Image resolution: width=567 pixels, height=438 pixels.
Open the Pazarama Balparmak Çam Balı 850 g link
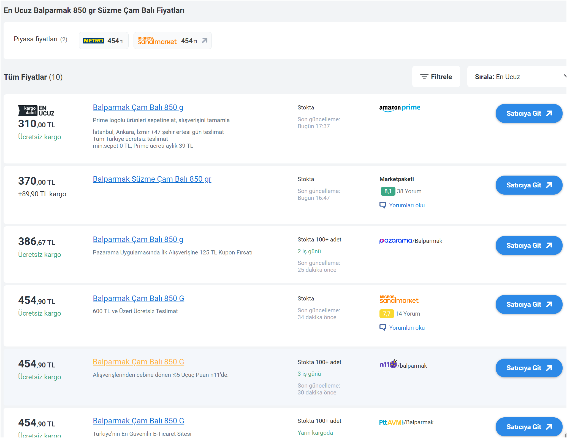138,239
